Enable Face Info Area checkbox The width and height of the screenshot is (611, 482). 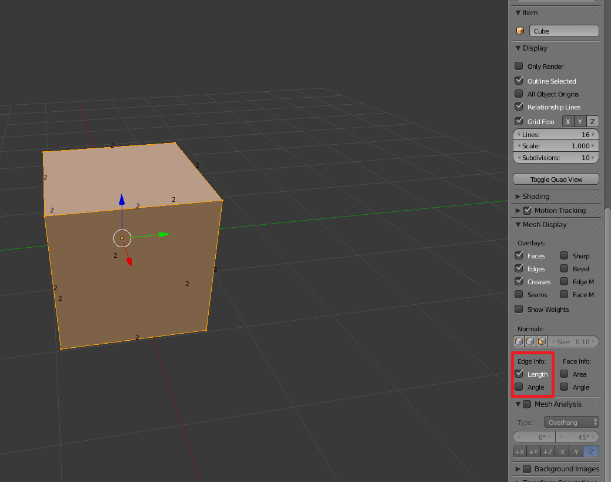564,374
